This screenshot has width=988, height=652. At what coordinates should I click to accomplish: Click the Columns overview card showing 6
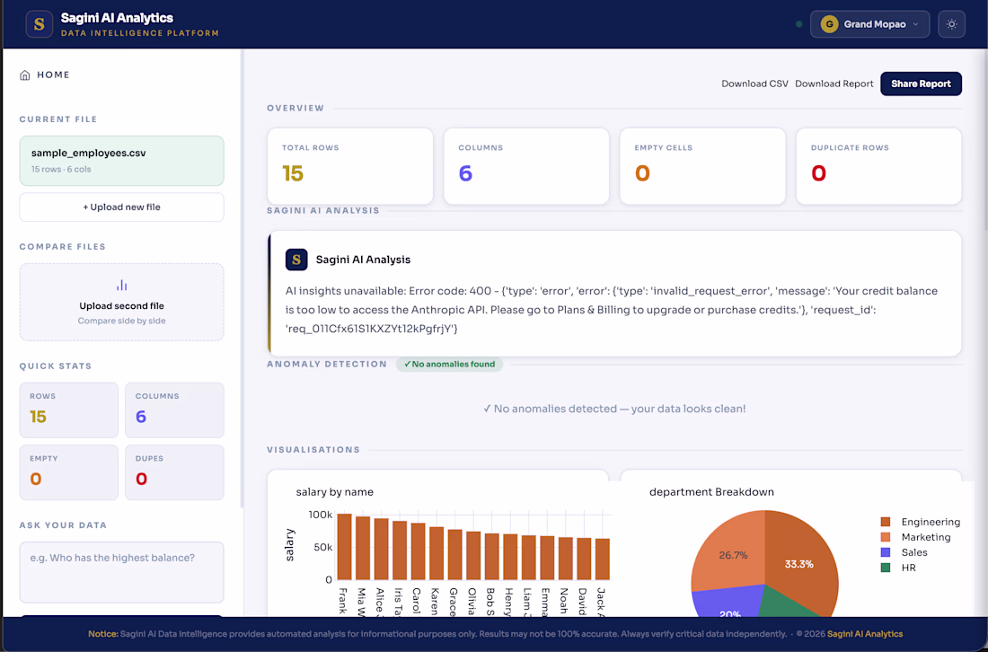coord(526,166)
